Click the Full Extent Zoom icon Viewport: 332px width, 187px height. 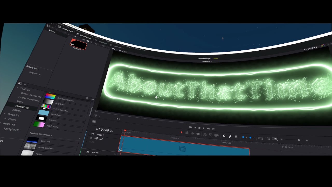[260, 138]
